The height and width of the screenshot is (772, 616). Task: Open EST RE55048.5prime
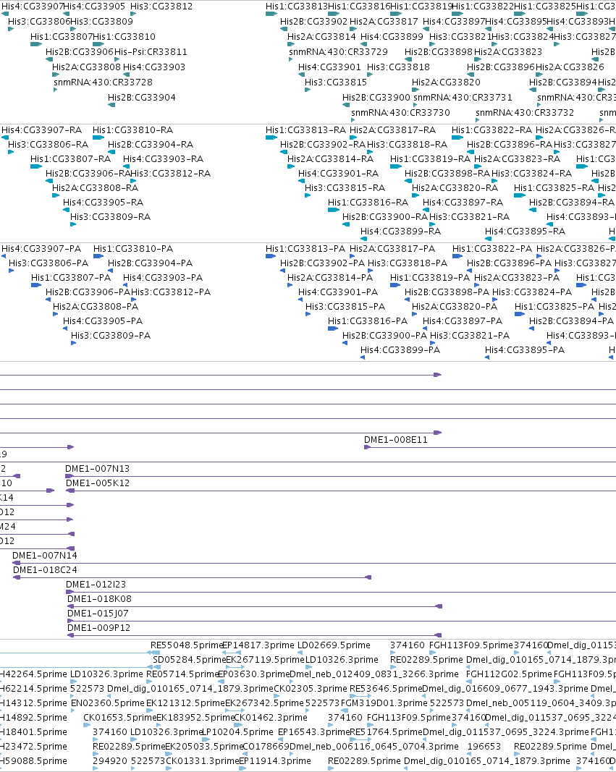tap(187, 645)
